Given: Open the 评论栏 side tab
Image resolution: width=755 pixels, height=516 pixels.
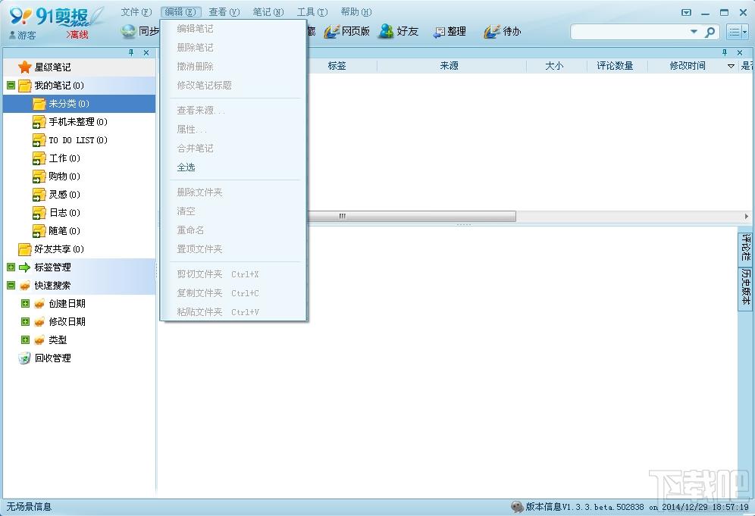Looking at the screenshot, I should coord(745,248).
